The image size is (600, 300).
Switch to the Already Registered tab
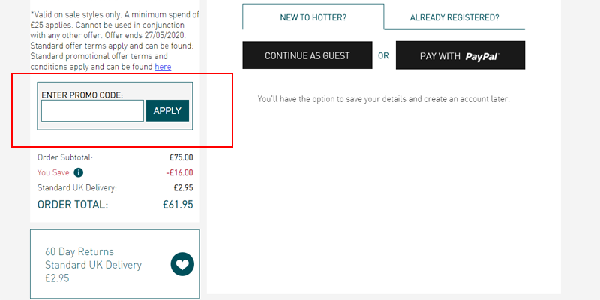[x=454, y=17]
